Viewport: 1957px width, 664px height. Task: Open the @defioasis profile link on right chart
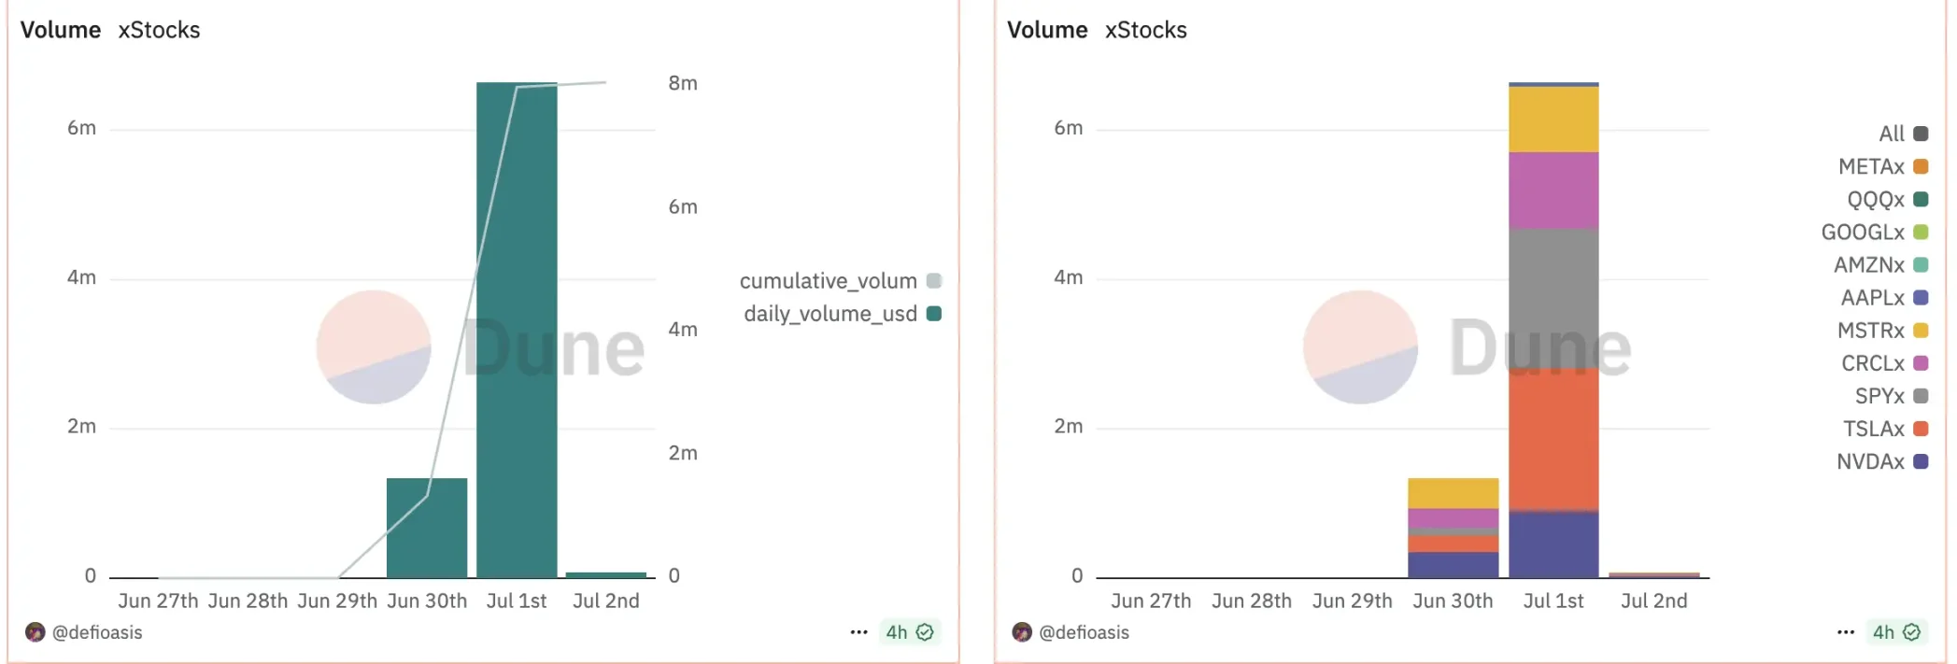coord(1084,632)
